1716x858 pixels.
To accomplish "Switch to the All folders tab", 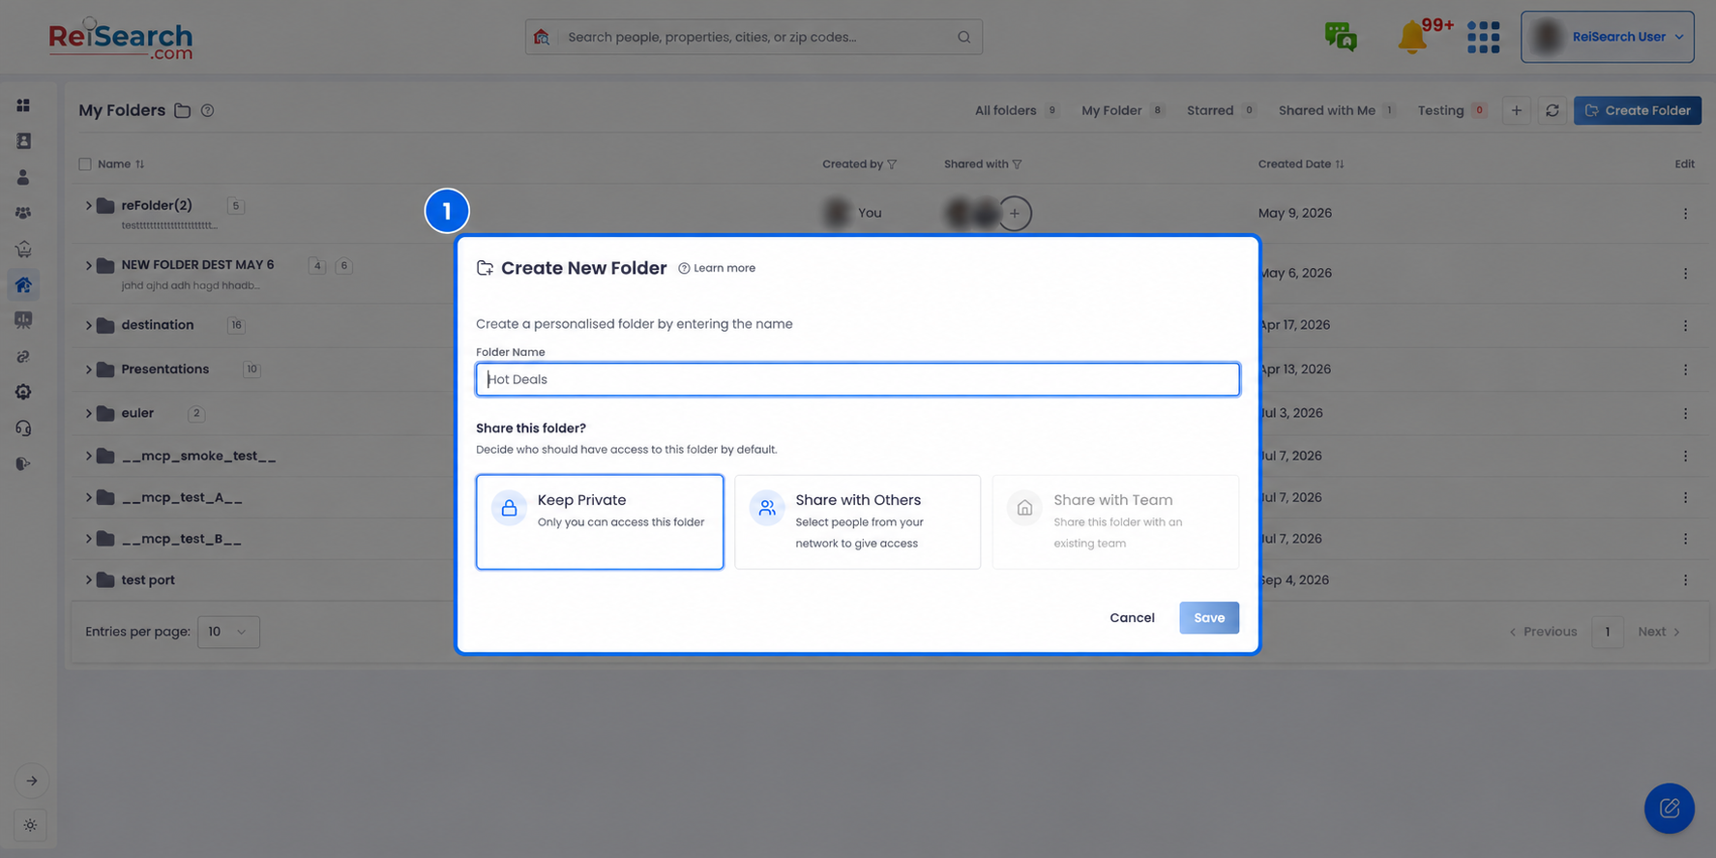I will [1016, 110].
